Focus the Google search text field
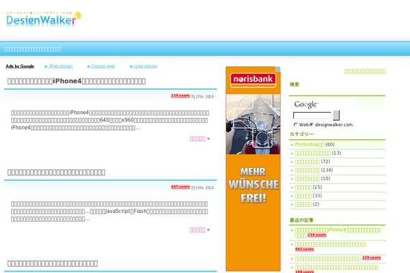Screen dimensions: 410x273 (312, 115)
